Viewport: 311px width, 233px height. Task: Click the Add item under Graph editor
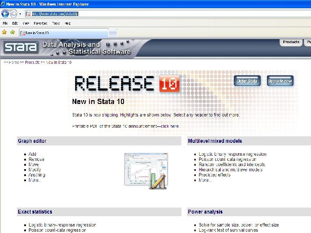coord(32,154)
